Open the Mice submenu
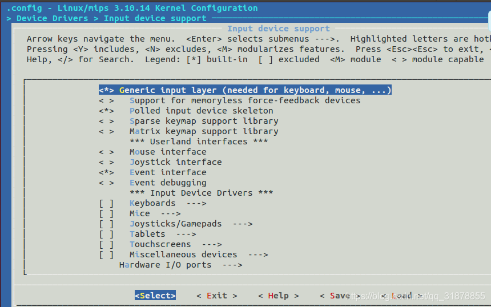 tap(140, 214)
